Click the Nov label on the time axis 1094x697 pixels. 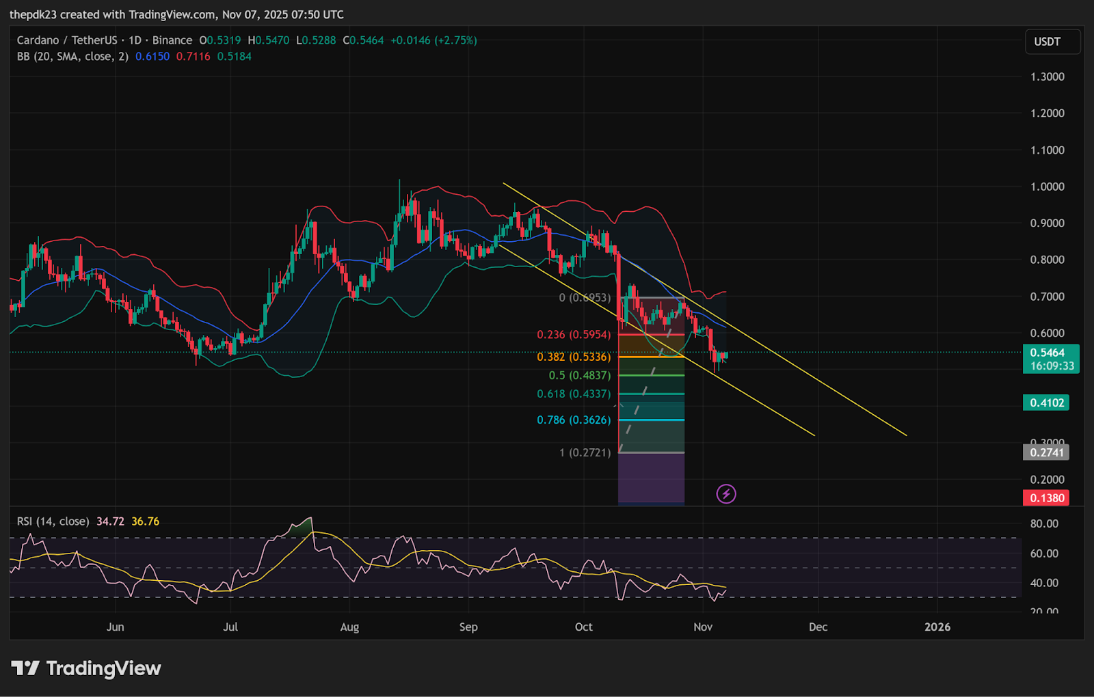703,627
